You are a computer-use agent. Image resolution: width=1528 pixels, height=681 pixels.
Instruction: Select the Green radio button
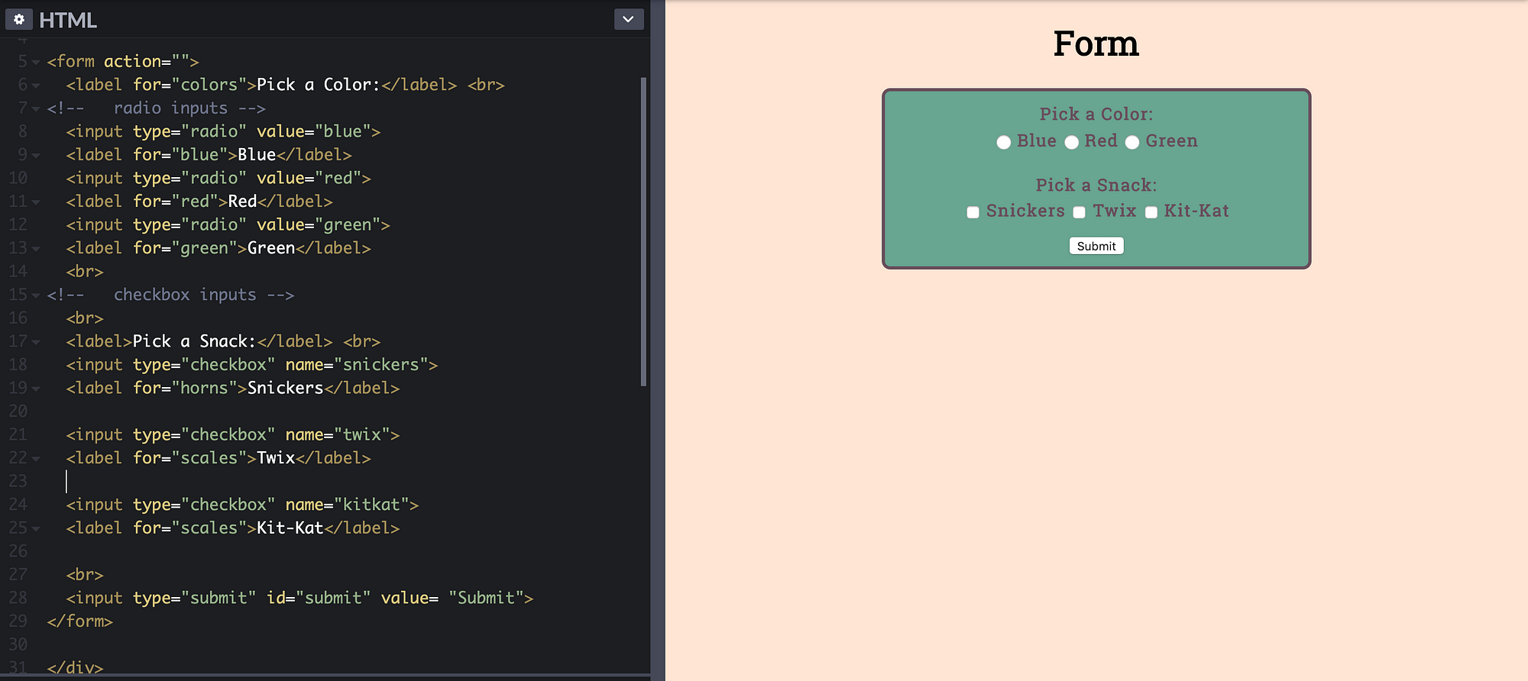[x=1132, y=142]
